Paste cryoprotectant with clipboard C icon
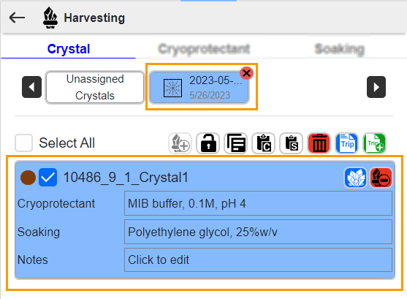This screenshot has width=407, height=299. [264, 143]
